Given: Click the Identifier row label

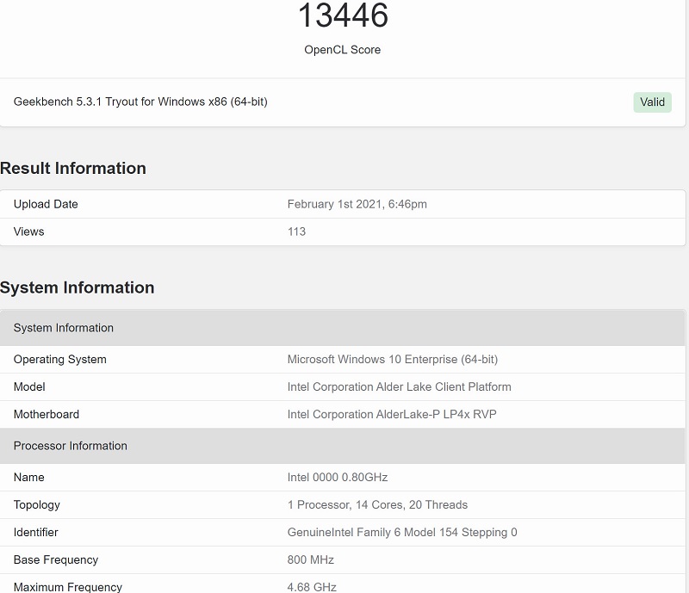Looking at the screenshot, I should tap(36, 533).
